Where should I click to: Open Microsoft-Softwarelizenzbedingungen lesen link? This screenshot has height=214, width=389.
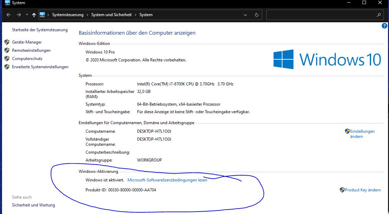point(167,180)
